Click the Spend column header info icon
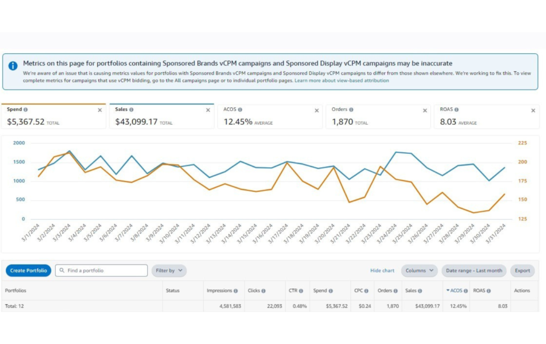 tap(331, 291)
